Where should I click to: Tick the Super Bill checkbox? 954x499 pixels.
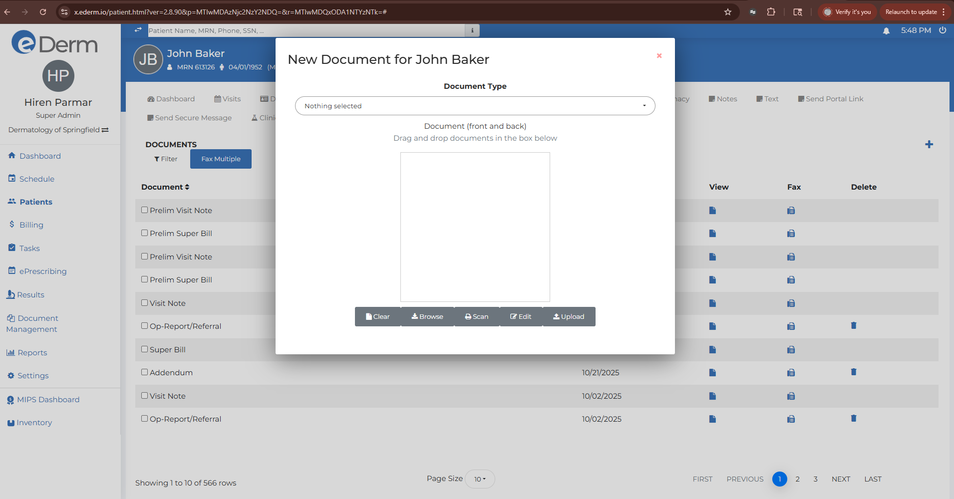click(145, 349)
